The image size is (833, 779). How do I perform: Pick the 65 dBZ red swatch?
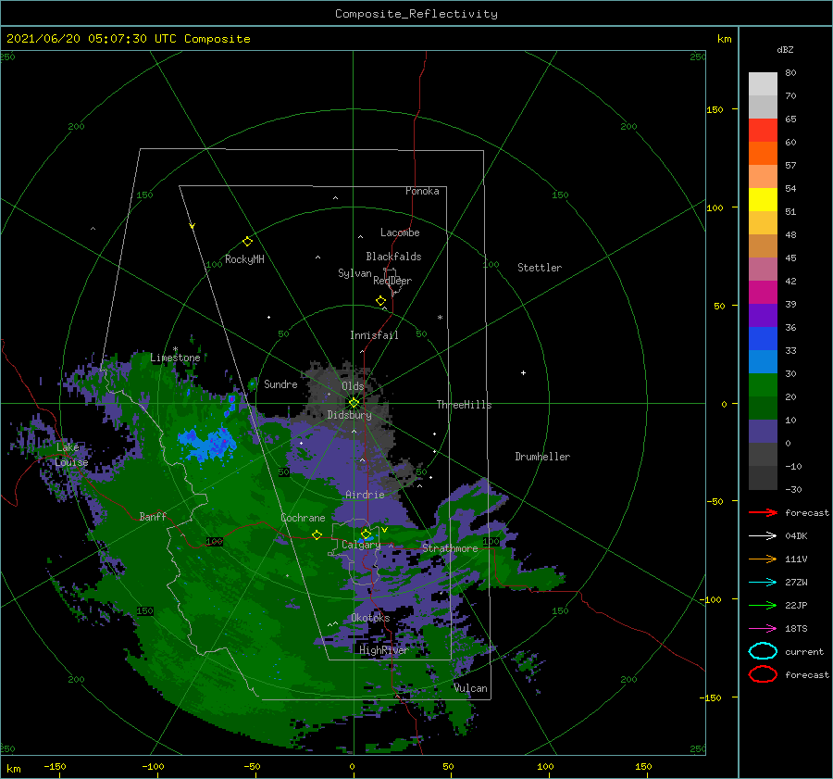pos(763,130)
